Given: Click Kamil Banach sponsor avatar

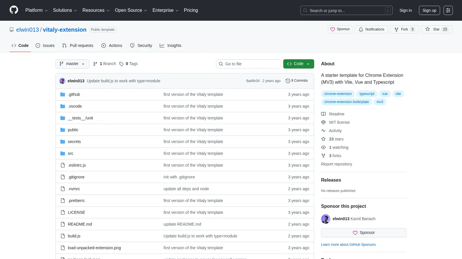Looking at the screenshot, I should pos(326,219).
